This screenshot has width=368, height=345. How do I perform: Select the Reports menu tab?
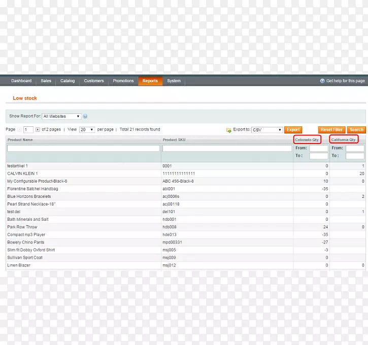coord(150,81)
